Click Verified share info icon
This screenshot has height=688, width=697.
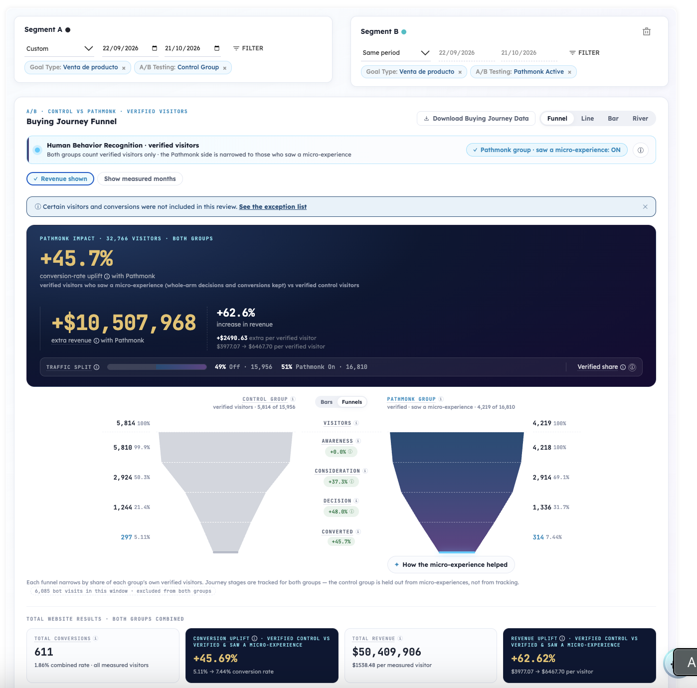tap(623, 367)
